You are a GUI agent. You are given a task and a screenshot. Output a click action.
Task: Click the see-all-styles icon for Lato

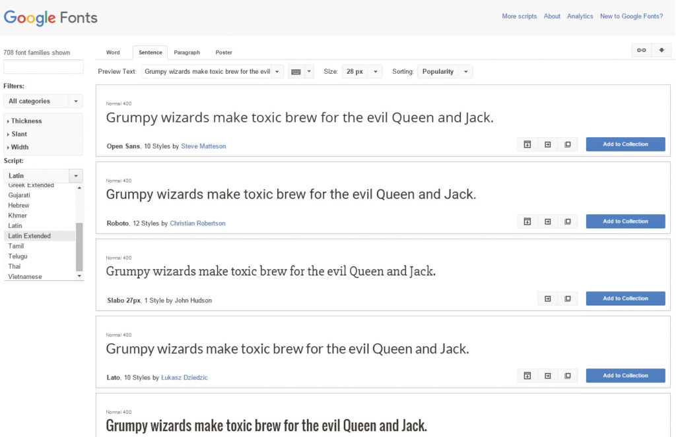click(x=527, y=376)
